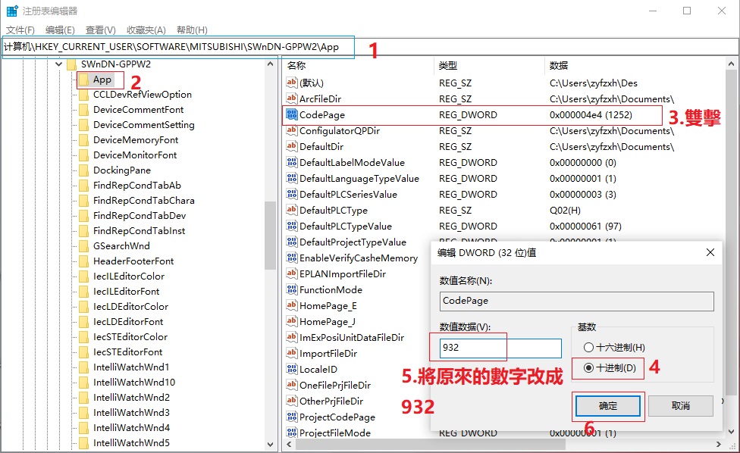This screenshot has height=453, width=740.
Task: Click the HomePage_E value icon
Action: point(292,306)
